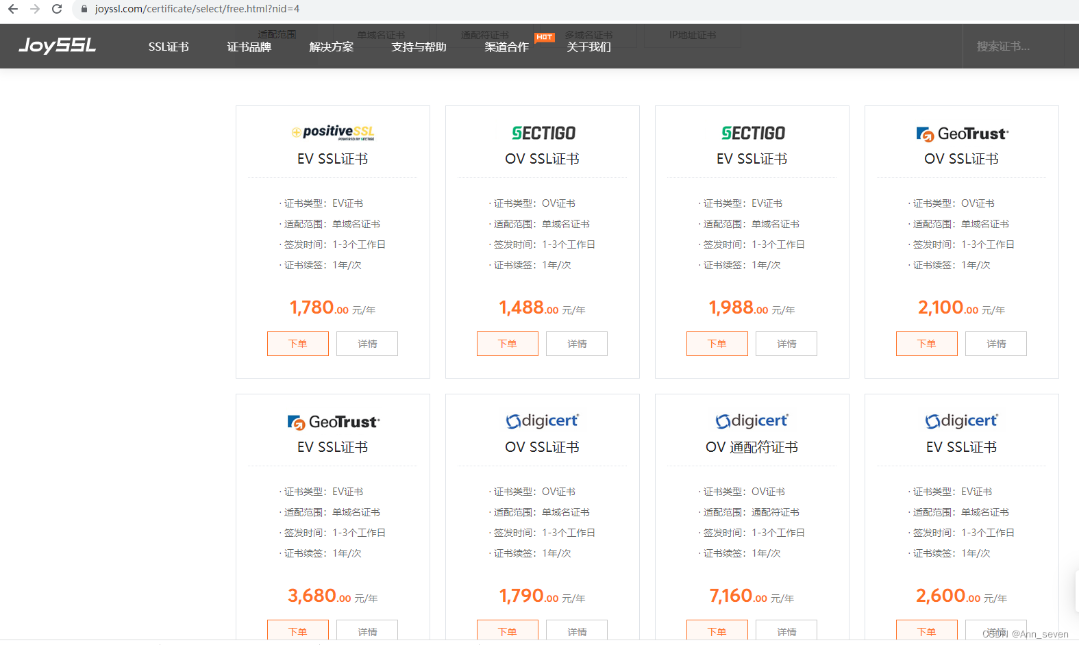This screenshot has height=645, width=1079.
Task: Reload the page with the refresh icon
Action: click(x=57, y=9)
